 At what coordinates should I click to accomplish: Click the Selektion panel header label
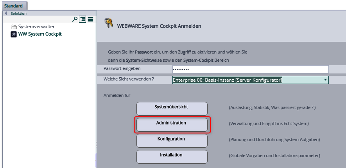(x=19, y=13)
